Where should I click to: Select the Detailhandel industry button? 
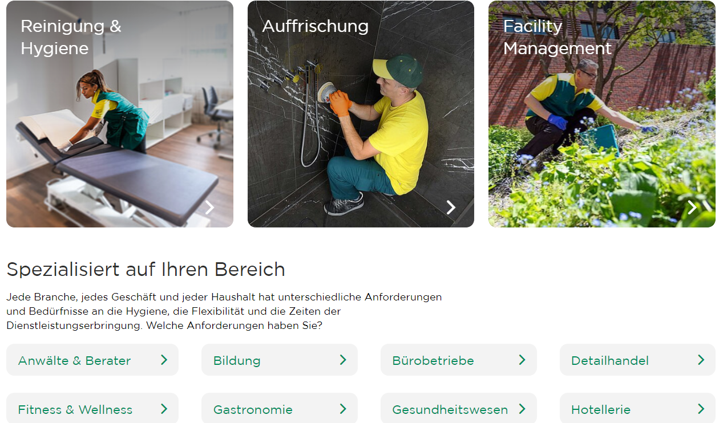click(x=637, y=360)
